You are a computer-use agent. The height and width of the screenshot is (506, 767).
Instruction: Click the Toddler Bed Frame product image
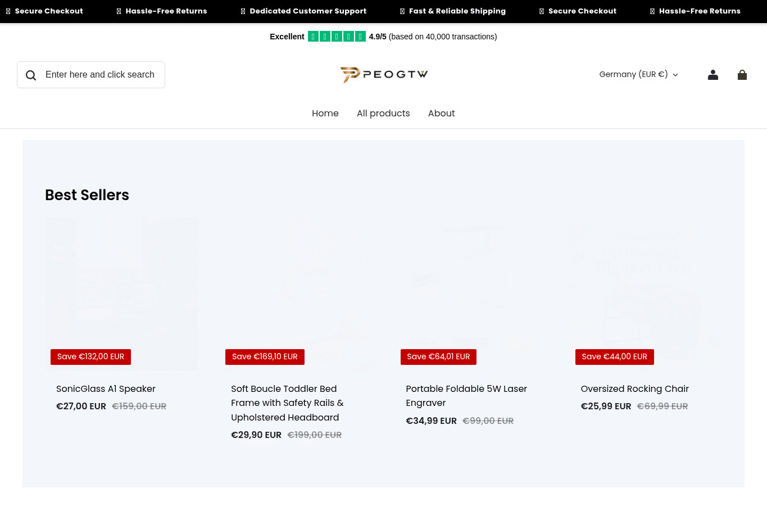pyautogui.click(x=296, y=295)
